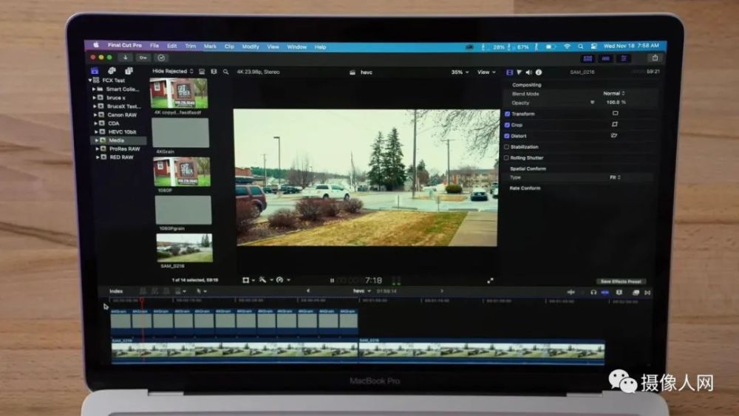This screenshot has height=416, width=739.
Task: Uncheck the Transform checkbox
Action: coord(507,114)
